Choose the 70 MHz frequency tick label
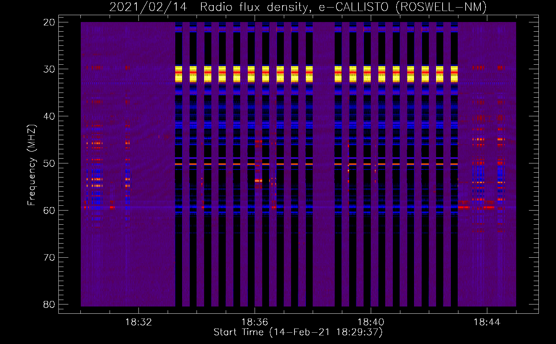Viewport: 556px width, 344px height. [x=49, y=257]
